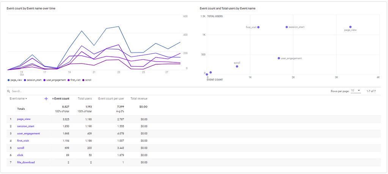Click the click event count 89
This screenshot has width=388, height=174.
(x=68, y=155)
